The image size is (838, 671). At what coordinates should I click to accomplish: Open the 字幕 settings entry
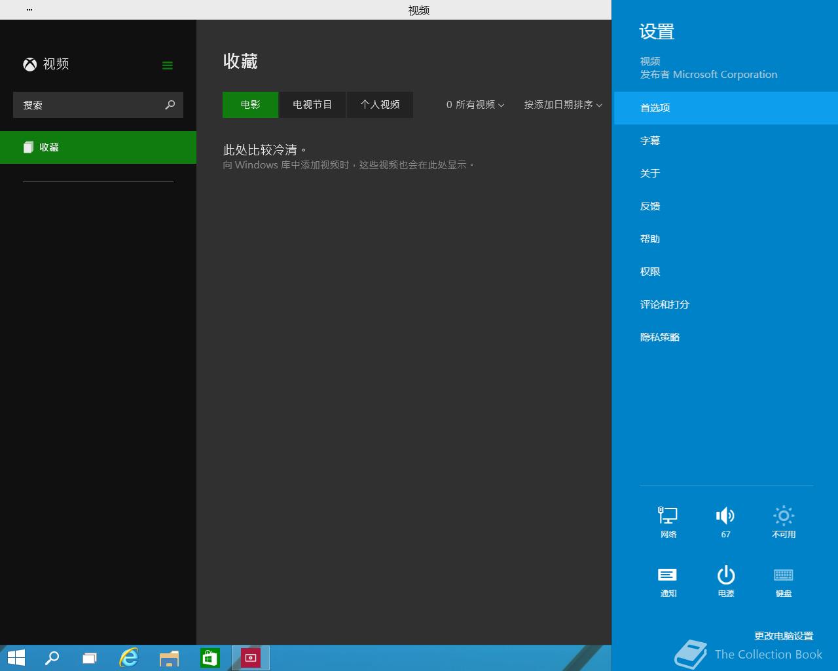click(x=726, y=141)
